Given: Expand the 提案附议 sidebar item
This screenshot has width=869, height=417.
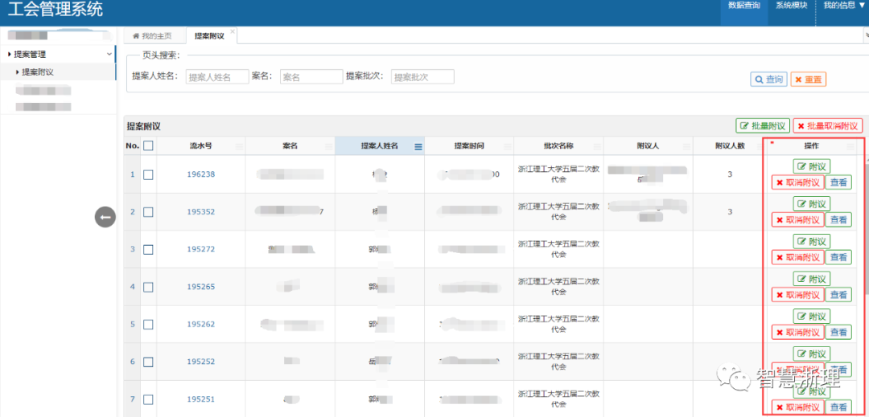Looking at the screenshot, I should [37, 72].
